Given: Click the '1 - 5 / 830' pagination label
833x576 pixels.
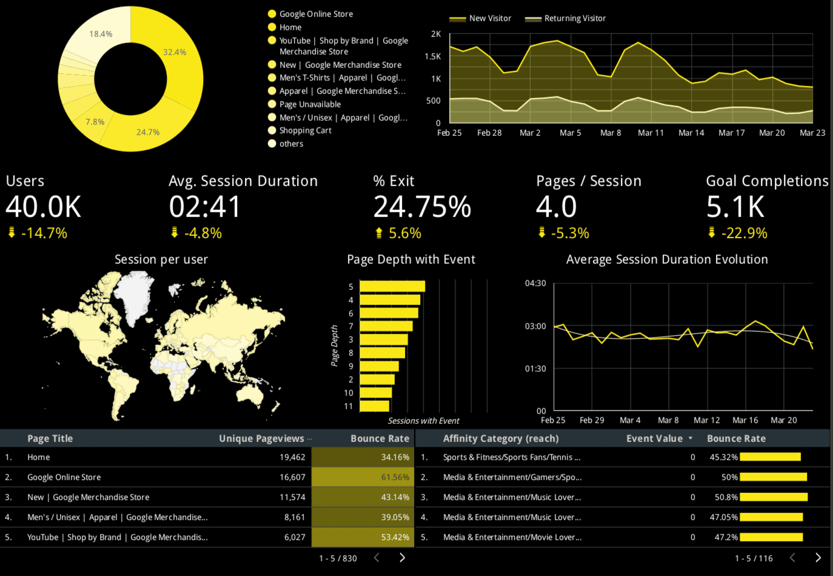Looking at the screenshot, I should click(338, 558).
